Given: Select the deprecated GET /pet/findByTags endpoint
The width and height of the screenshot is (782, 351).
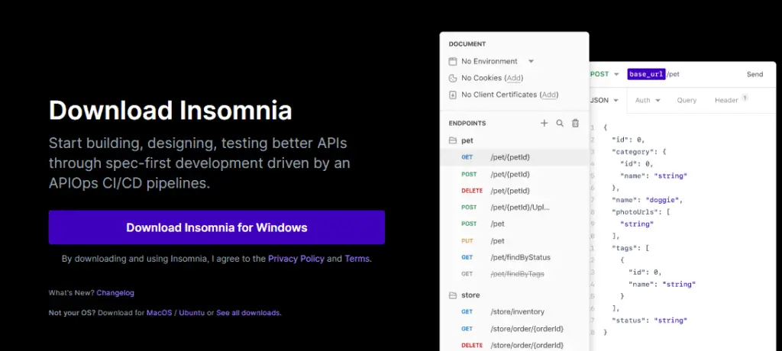Looking at the screenshot, I should (514, 274).
